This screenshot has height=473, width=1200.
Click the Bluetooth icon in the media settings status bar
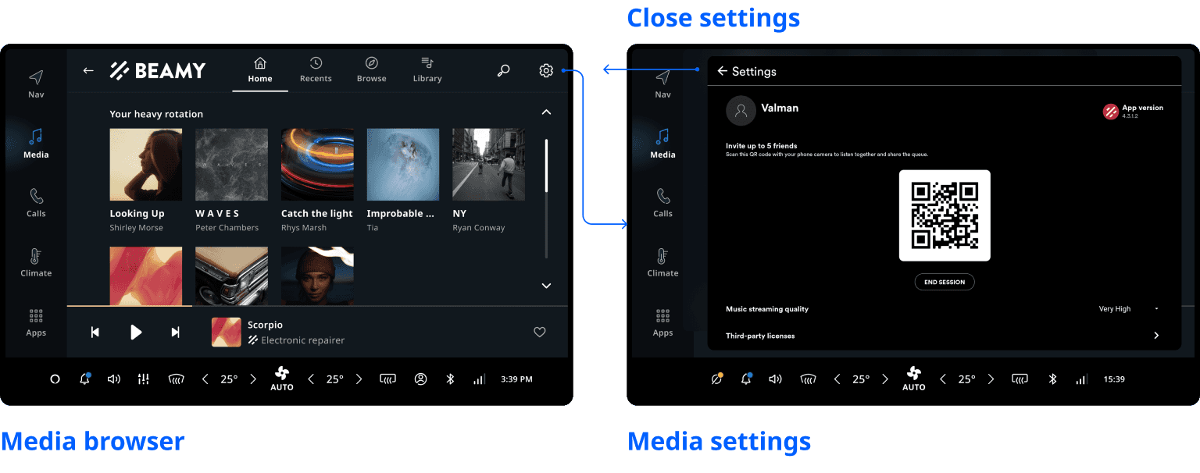[x=1052, y=379]
